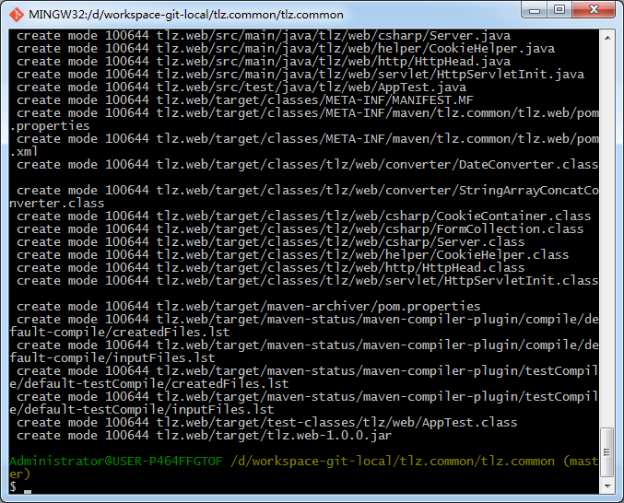Click the wrapped text 'nverter.class'
The width and height of the screenshot is (624, 503).
coord(57,204)
